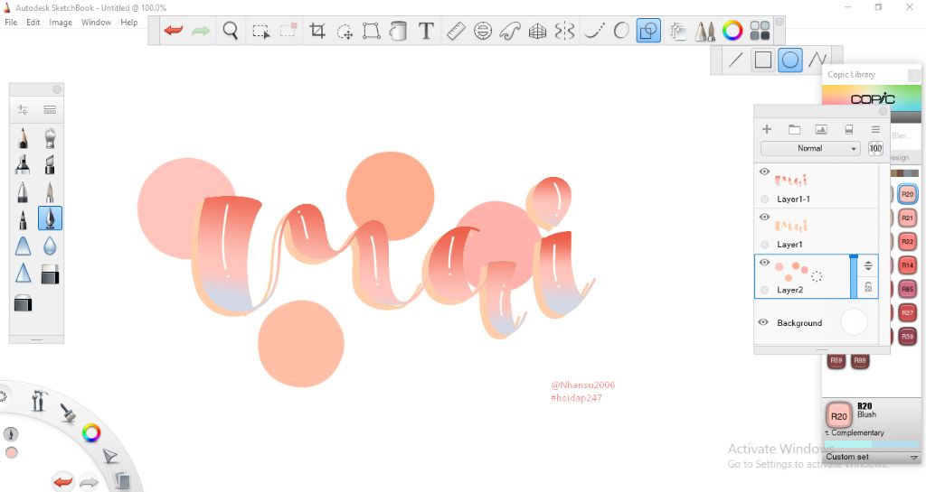Expand the Complementary colors section
Viewport: 926px width, 492px height.
pyautogui.click(x=854, y=432)
